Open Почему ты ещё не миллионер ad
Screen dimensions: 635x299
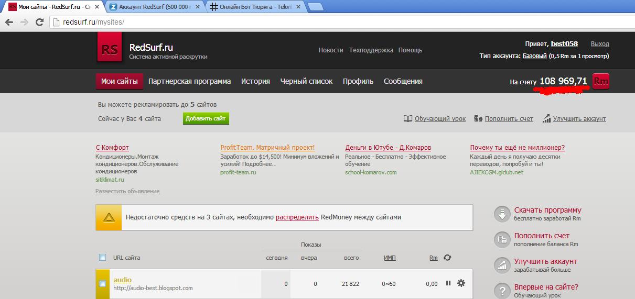point(518,148)
